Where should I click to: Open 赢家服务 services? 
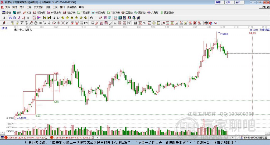[167, 13]
